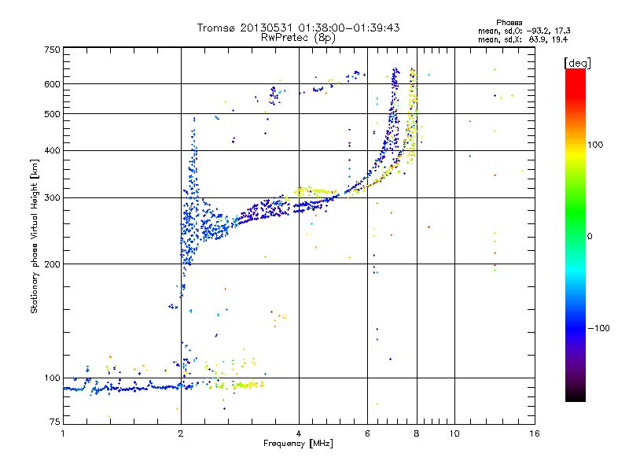629x472 pixels.
Task: Click the y-axis label '400'
Action: [x=52, y=151]
